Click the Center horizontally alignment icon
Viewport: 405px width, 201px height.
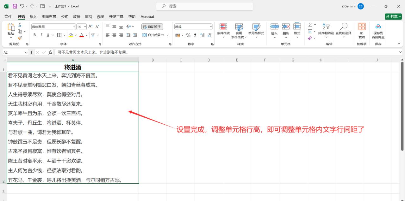[114, 35]
